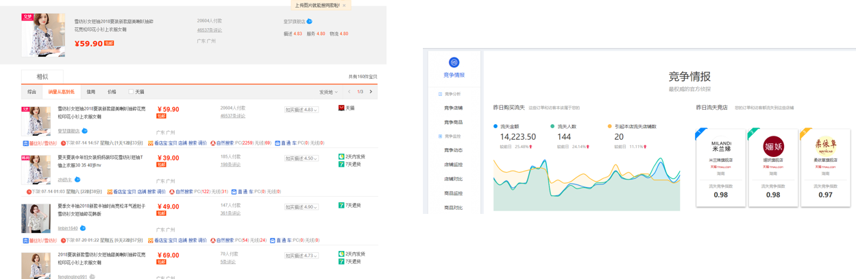
Task: Go to next results page arrow
Action: click(x=371, y=92)
